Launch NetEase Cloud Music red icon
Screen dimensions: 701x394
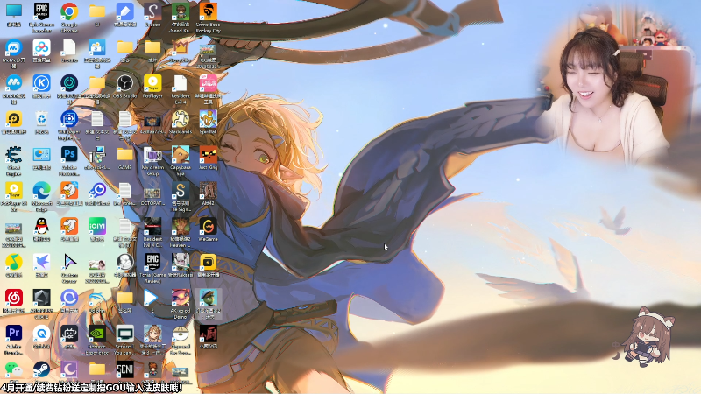(14, 298)
